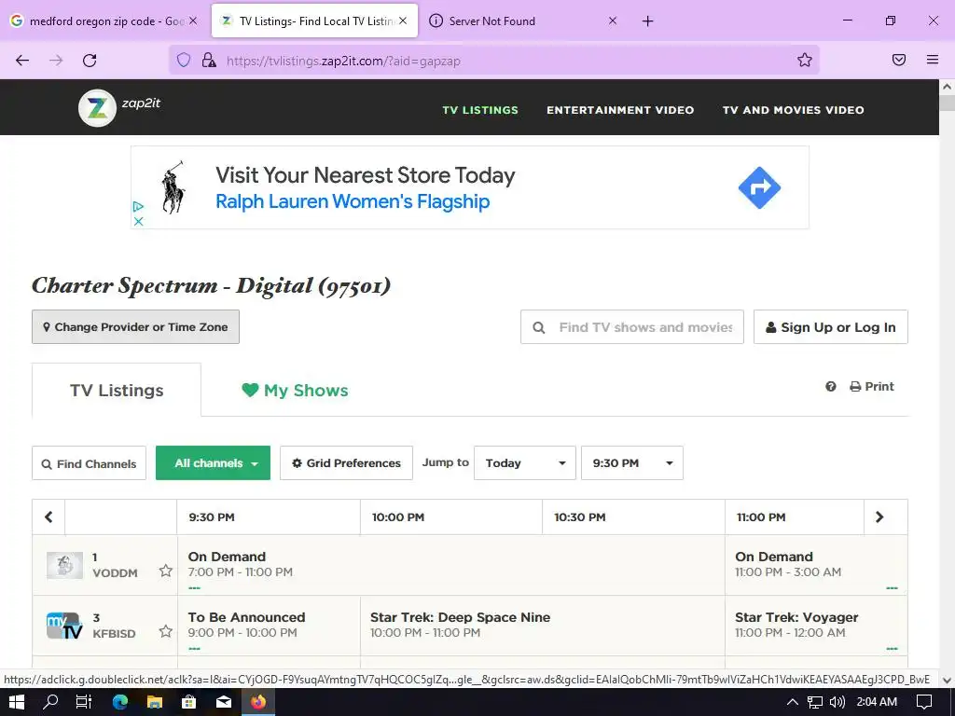Click Sign Up or Log In
Viewport: 955px width, 716px height.
pyautogui.click(x=831, y=327)
